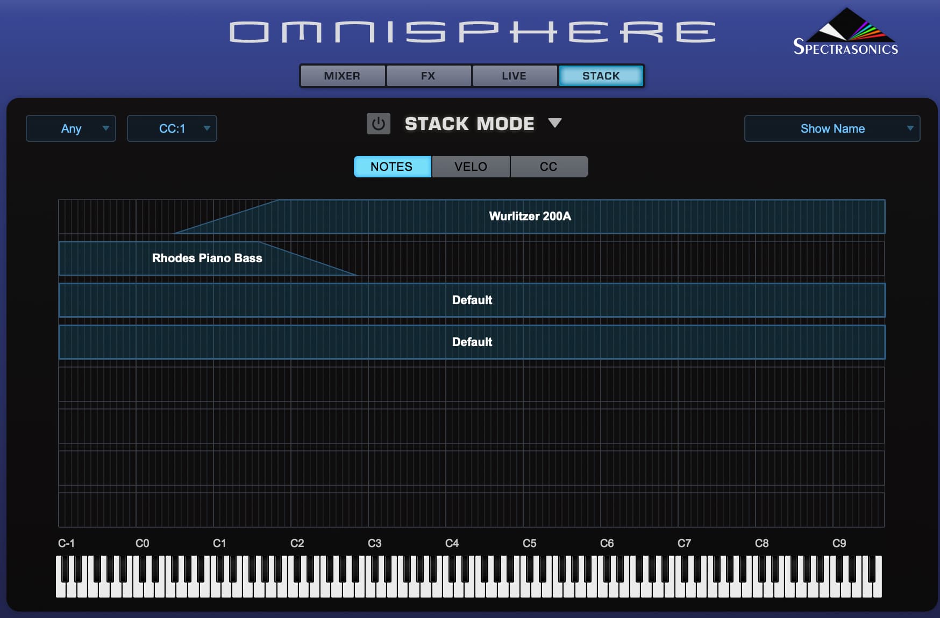Screen dimensions: 940x618
Task: Select the Stack page button
Action: (601, 76)
